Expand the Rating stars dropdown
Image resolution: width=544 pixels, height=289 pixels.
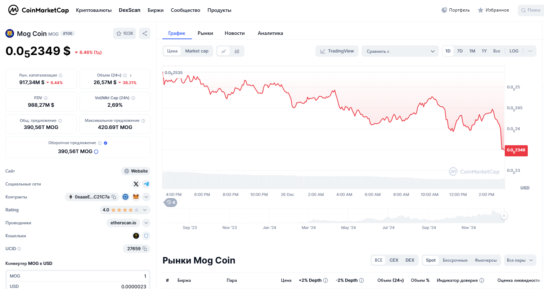[145, 210]
